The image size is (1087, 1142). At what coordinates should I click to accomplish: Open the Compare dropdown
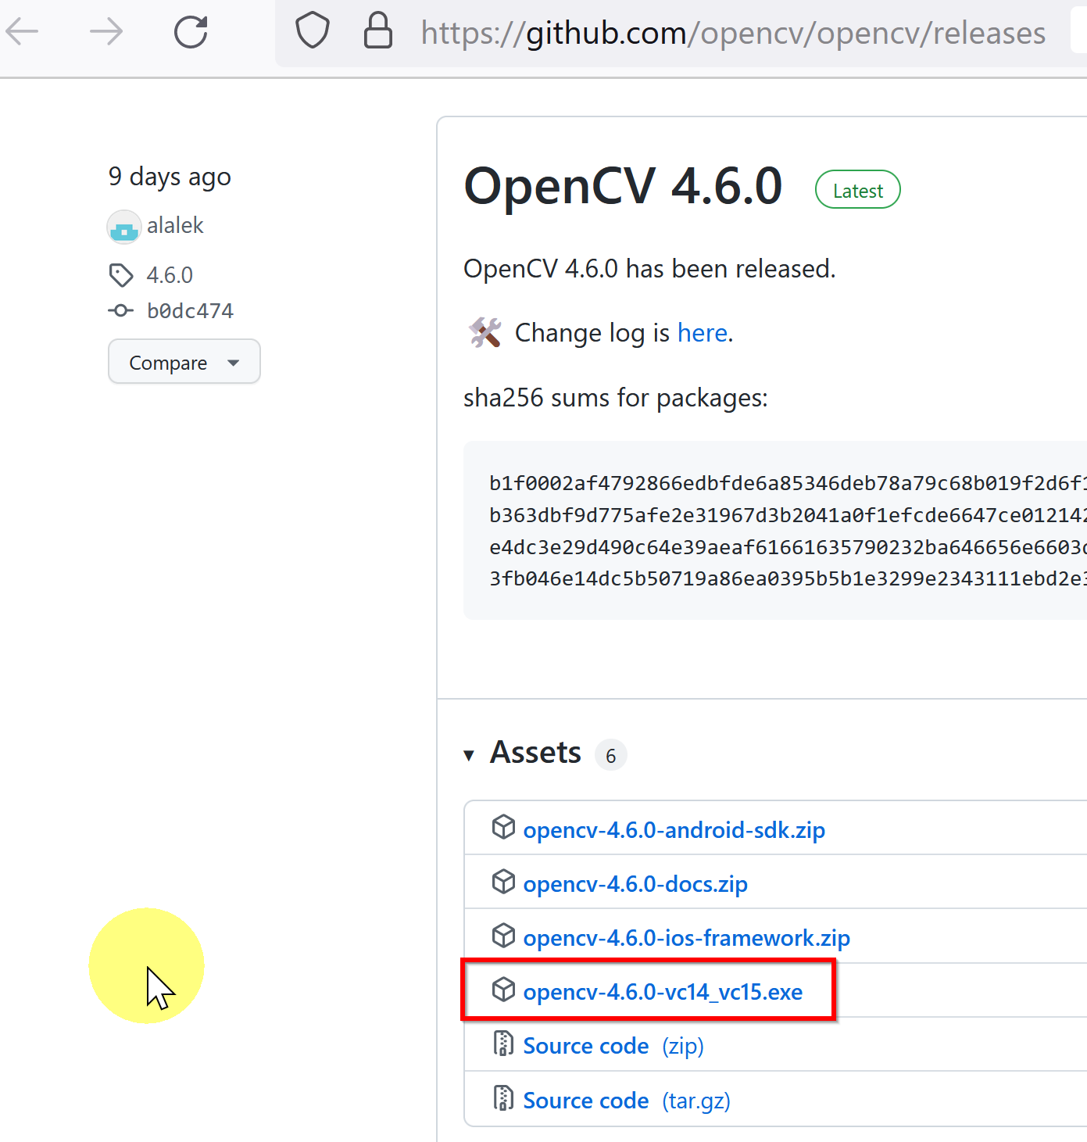[x=184, y=361]
